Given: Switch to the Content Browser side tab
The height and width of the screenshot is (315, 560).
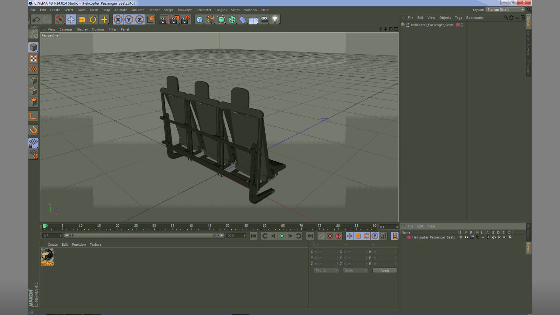Looking at the screenshot, I should pos(528,43).
